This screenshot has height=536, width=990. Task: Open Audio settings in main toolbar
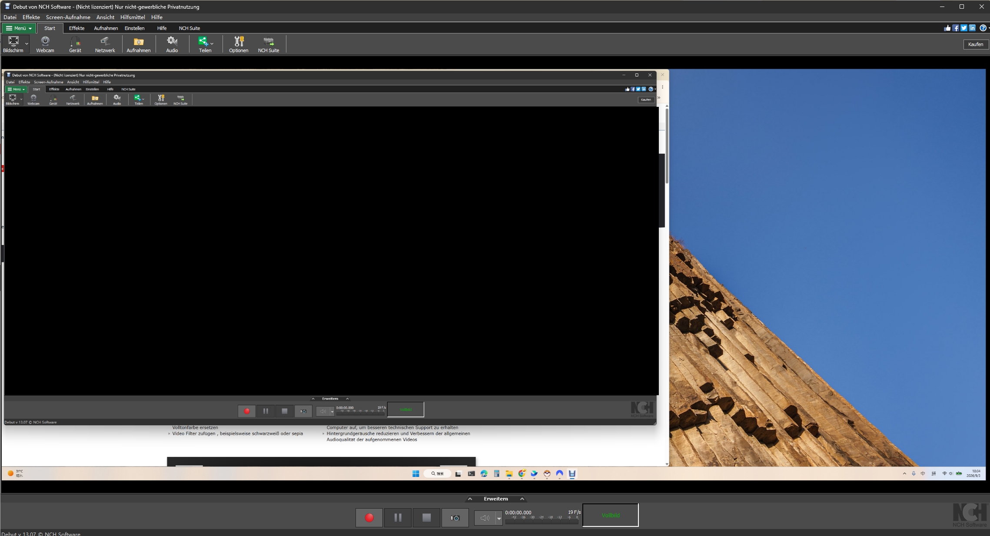(172, 44)
